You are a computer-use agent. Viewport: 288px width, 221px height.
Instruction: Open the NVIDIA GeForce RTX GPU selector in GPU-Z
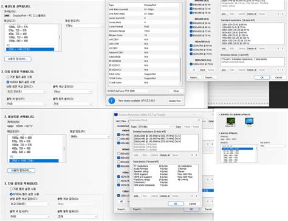coord(129,91)
